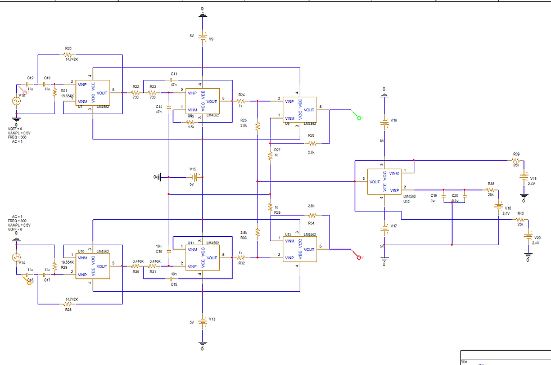Image resolution: width=551 pixels, height=365 pixels.
Task: Click the VAMPL = 0.5V text under V10
Action: pos(19,133)
